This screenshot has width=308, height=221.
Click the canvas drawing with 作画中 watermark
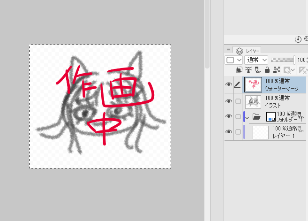point(100,107)
